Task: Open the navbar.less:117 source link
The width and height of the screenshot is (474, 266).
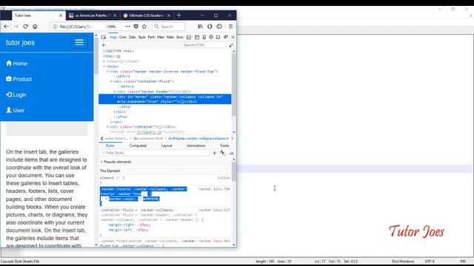Action: (x=214, y=210)
